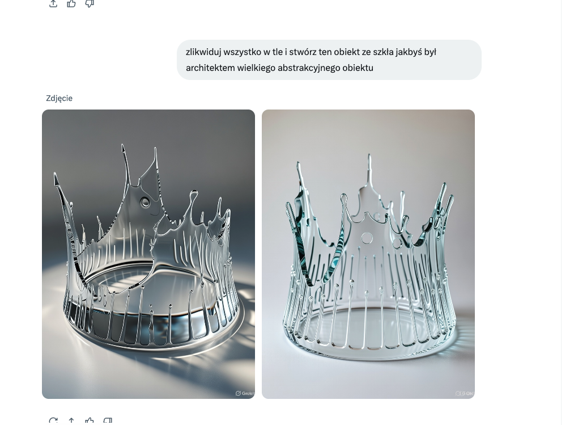
Task: Click the share icon below the images
Action: [x=71, y=421]
